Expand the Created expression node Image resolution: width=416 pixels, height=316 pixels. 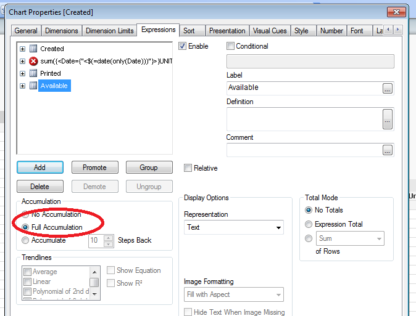coord(23,49)
